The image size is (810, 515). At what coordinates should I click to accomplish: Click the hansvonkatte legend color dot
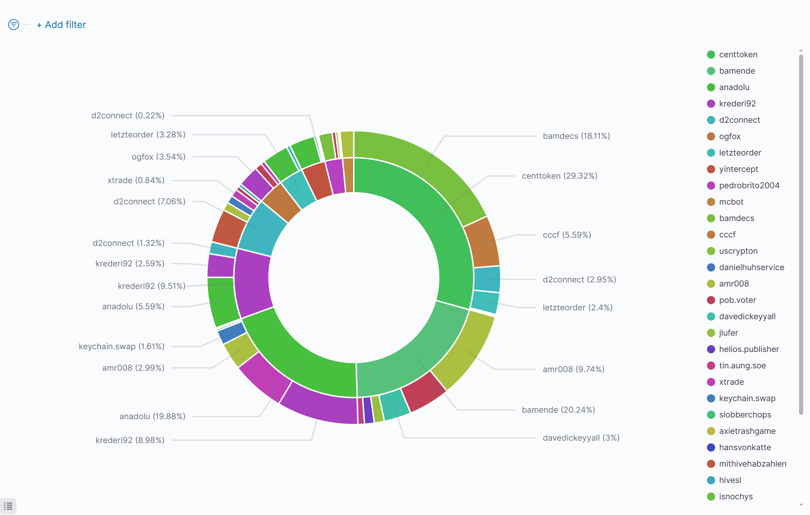[x=711, y=447]
